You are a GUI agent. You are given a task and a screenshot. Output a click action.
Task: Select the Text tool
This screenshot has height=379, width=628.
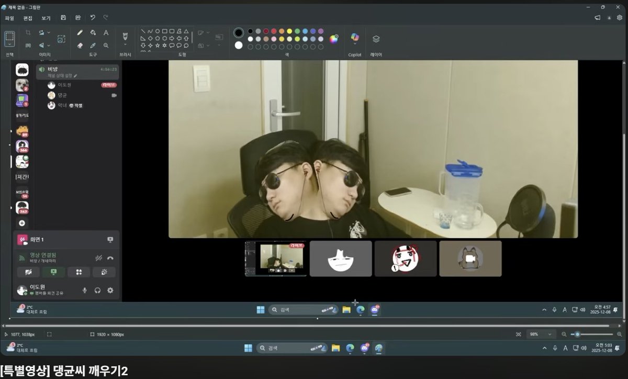(106, 32)
